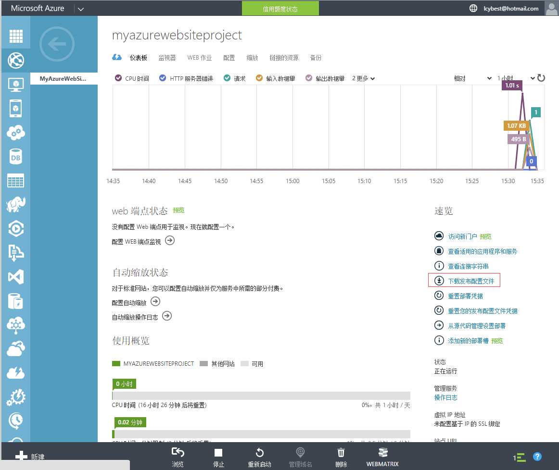Toggle the 输出数据量 metric checkbox
The width and height of the screenshot is (559, 470).
coord(309,78)
